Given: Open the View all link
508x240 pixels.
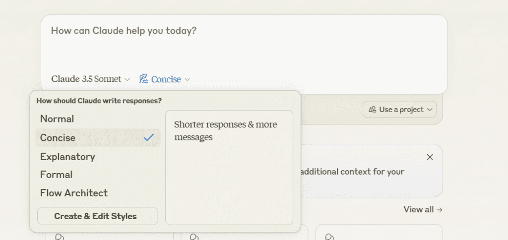Looking at the screenshot, I should [423, 209].
